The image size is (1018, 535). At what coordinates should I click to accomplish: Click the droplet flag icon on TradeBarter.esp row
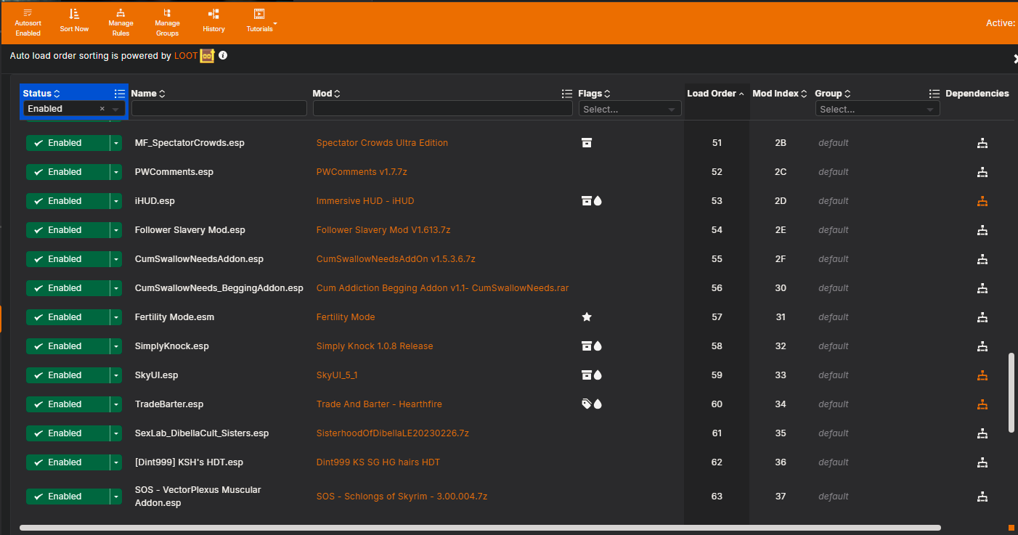pos(598,404)
